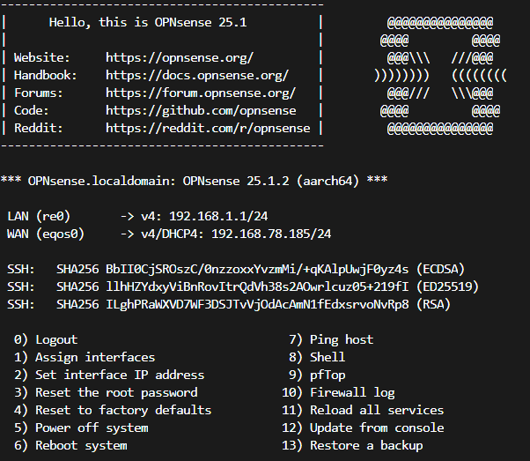Select the ED25519 SSH fingerprint line
The width and height of the screenshot is (530, 461).
coord(243,286)
